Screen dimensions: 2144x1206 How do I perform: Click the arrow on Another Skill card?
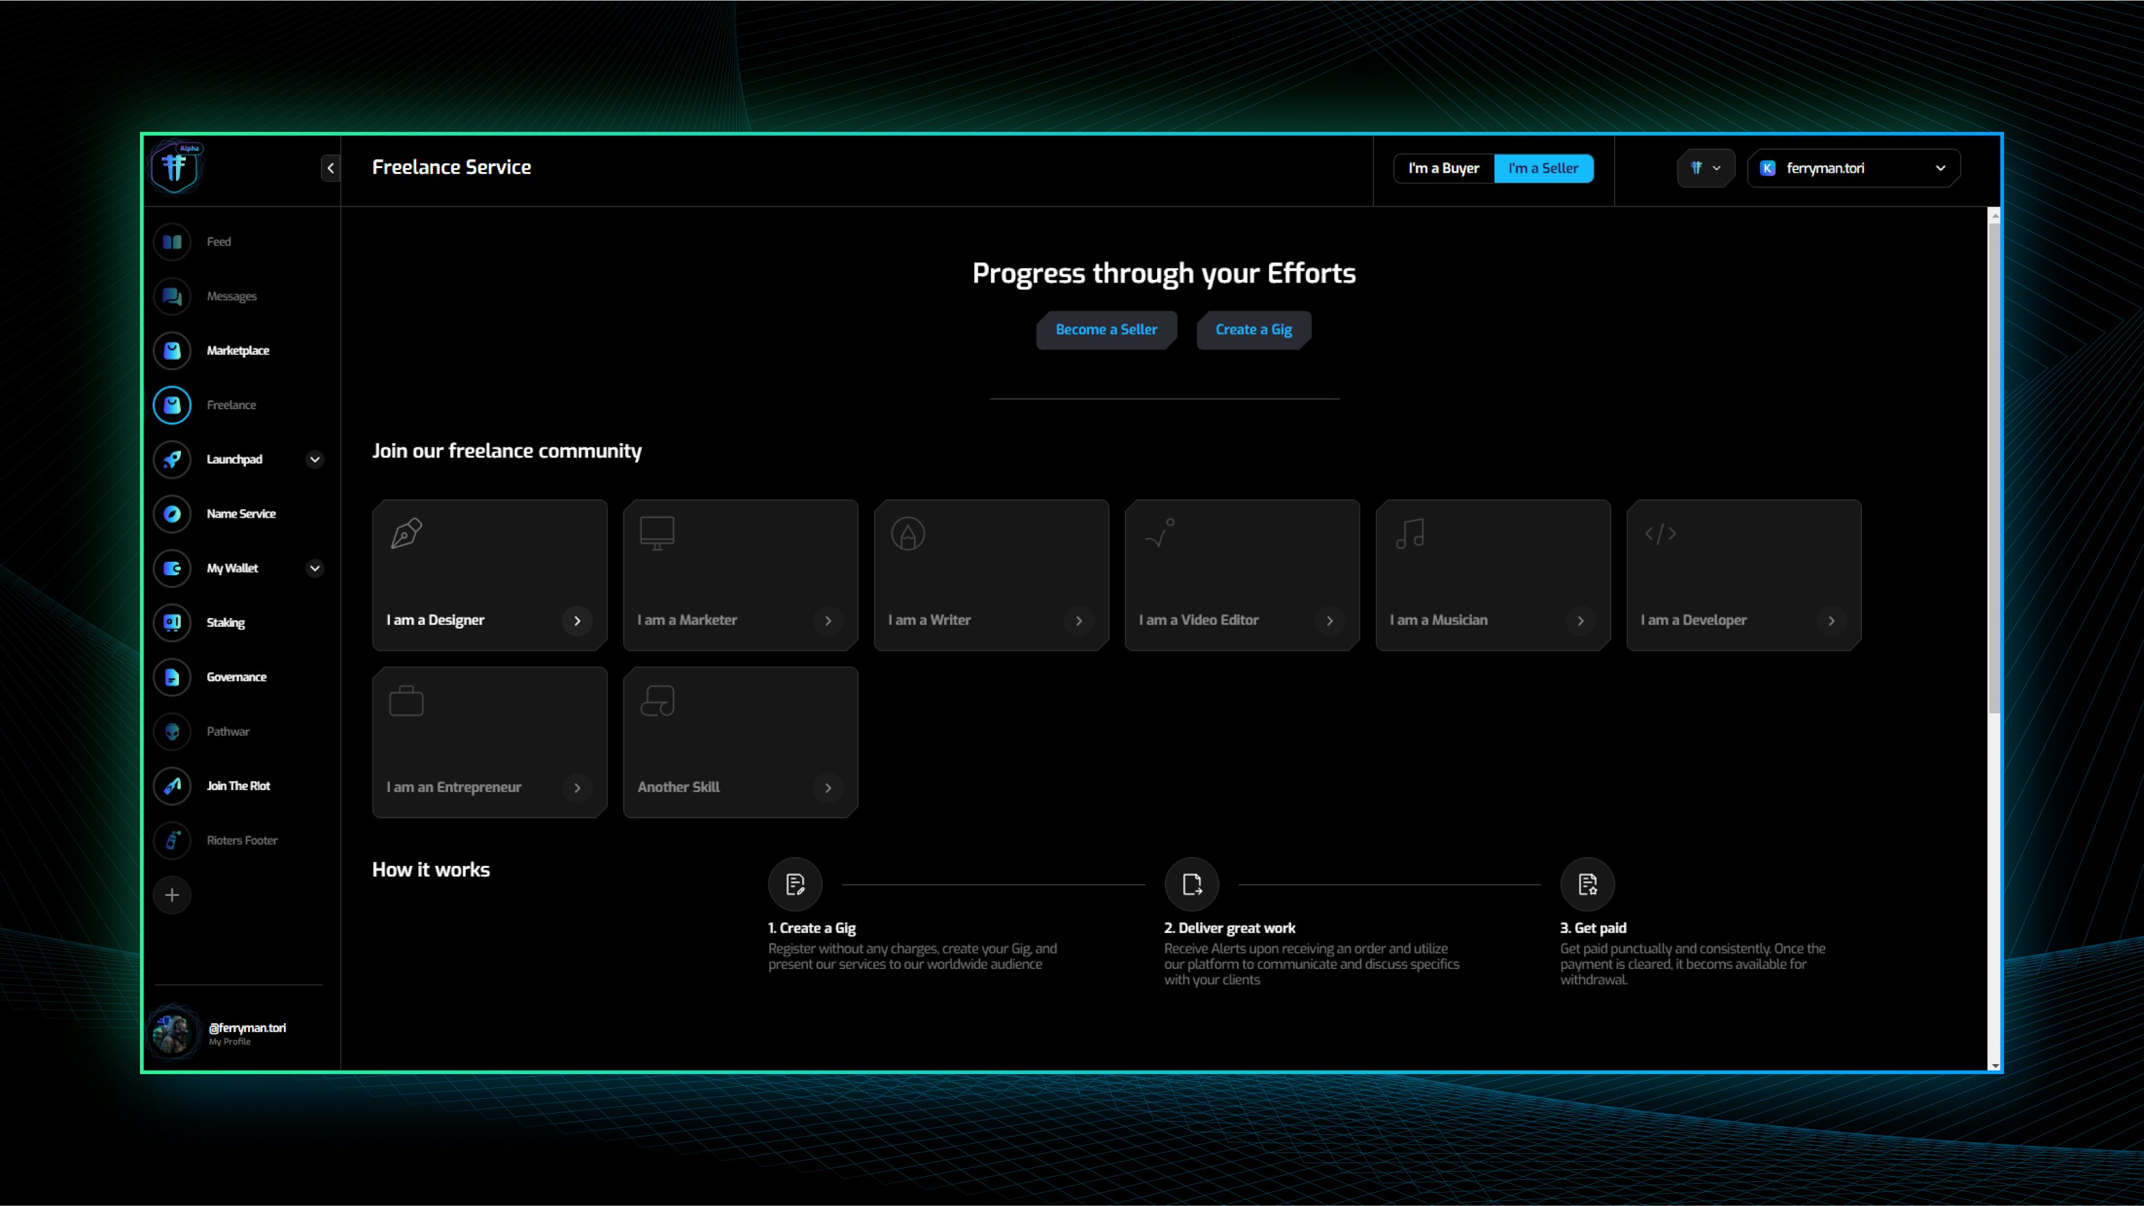point(828,787)
